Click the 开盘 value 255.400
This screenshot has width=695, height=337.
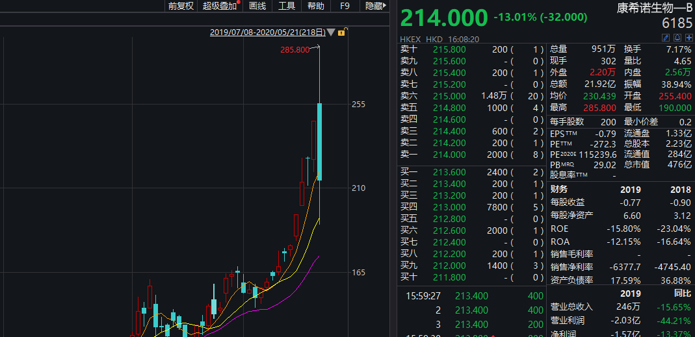point(675,95)
